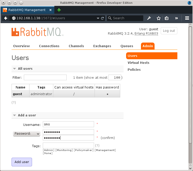The width and height of the screenshot is (193, 171).
Task: Close the RabbitMQ Management tab
Action: pos(50,10)
